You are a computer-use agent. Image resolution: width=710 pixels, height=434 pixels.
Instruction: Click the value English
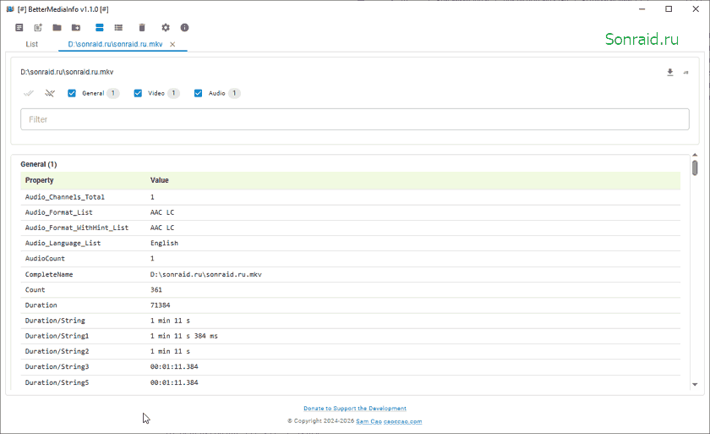(164, 244)
